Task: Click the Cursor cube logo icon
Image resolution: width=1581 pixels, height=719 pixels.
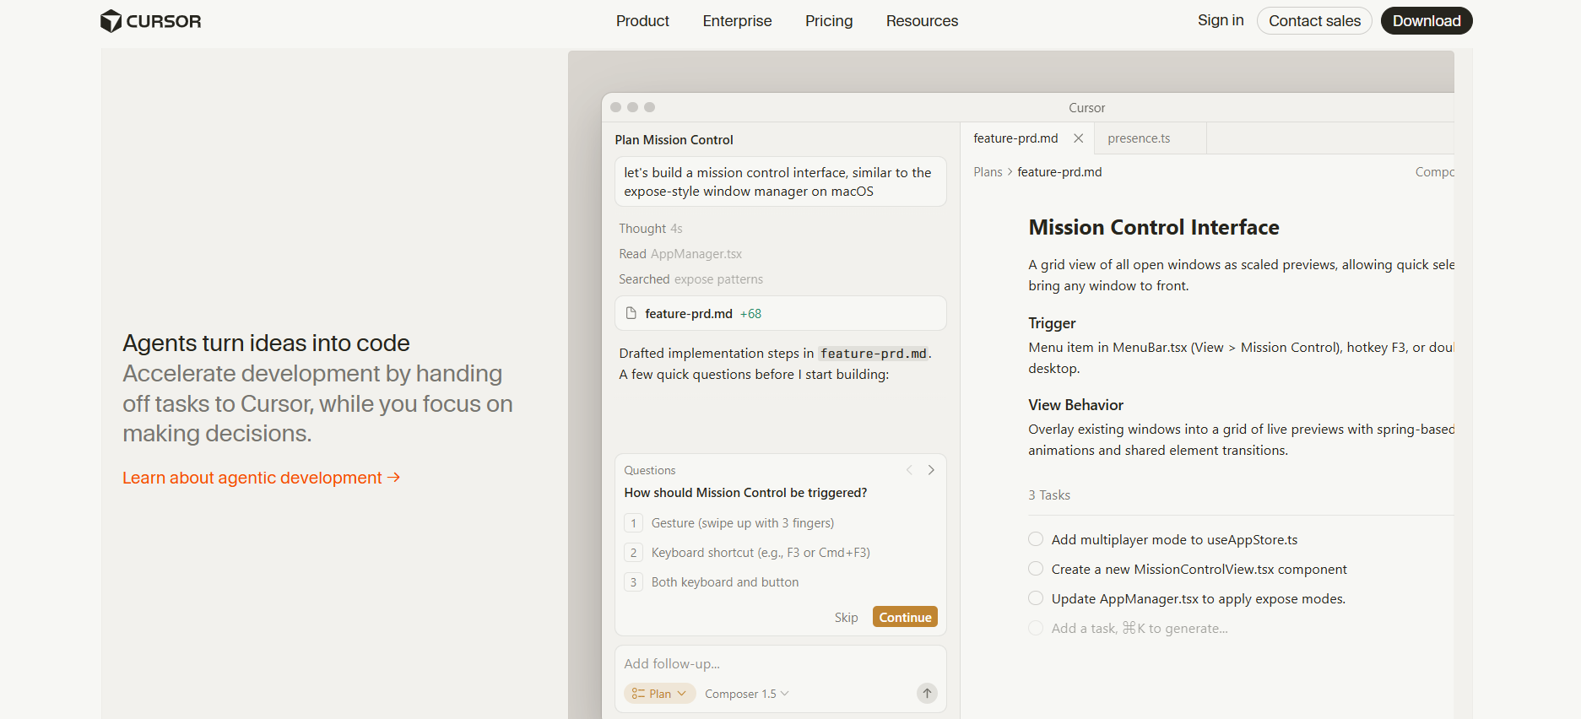Action: (111, 21)
